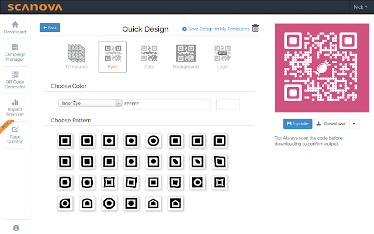
Task: Click the blue Update button
Action: tap(297, 123)
